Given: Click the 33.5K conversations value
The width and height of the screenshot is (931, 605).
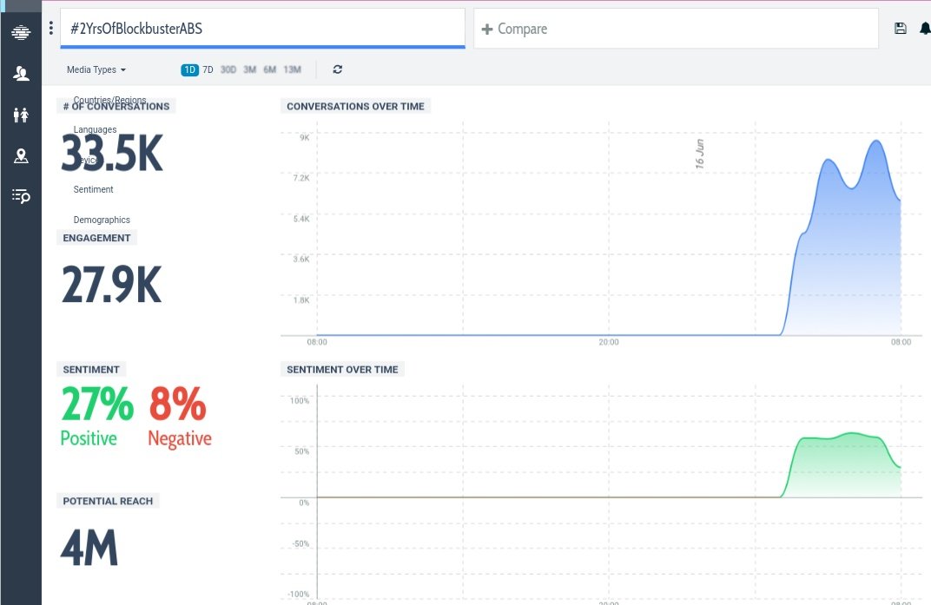Looking at the screenshot, I should (x=112, y=153).
